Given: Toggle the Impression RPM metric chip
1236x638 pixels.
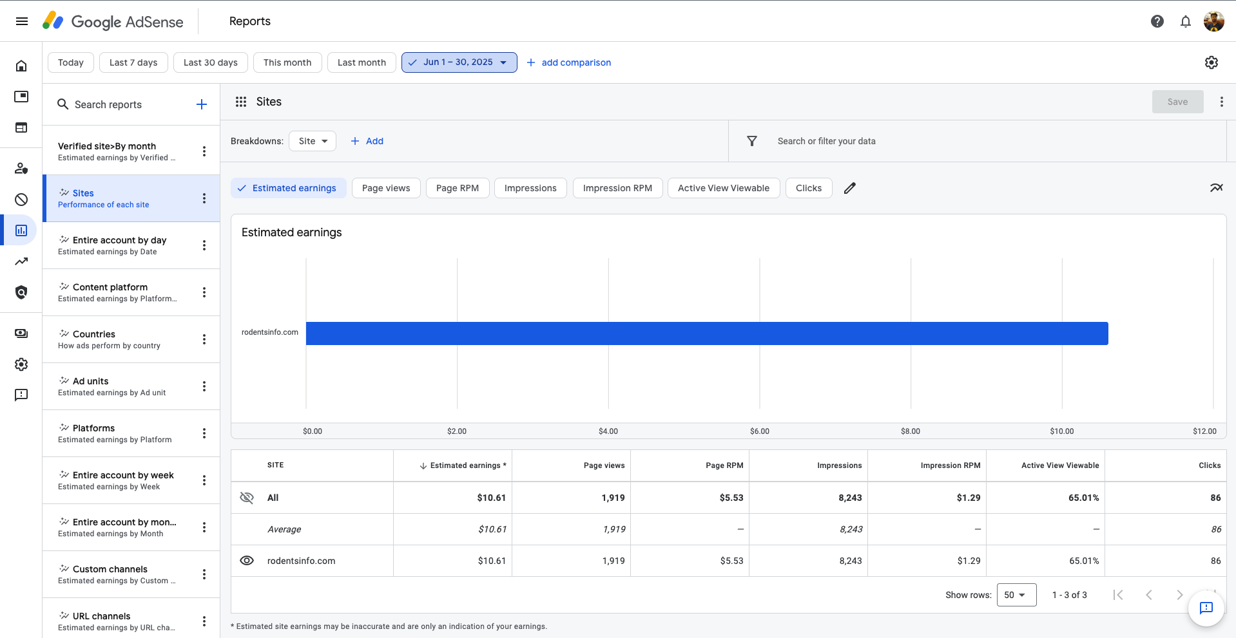Looking at the screenshot, I should 617,188.
